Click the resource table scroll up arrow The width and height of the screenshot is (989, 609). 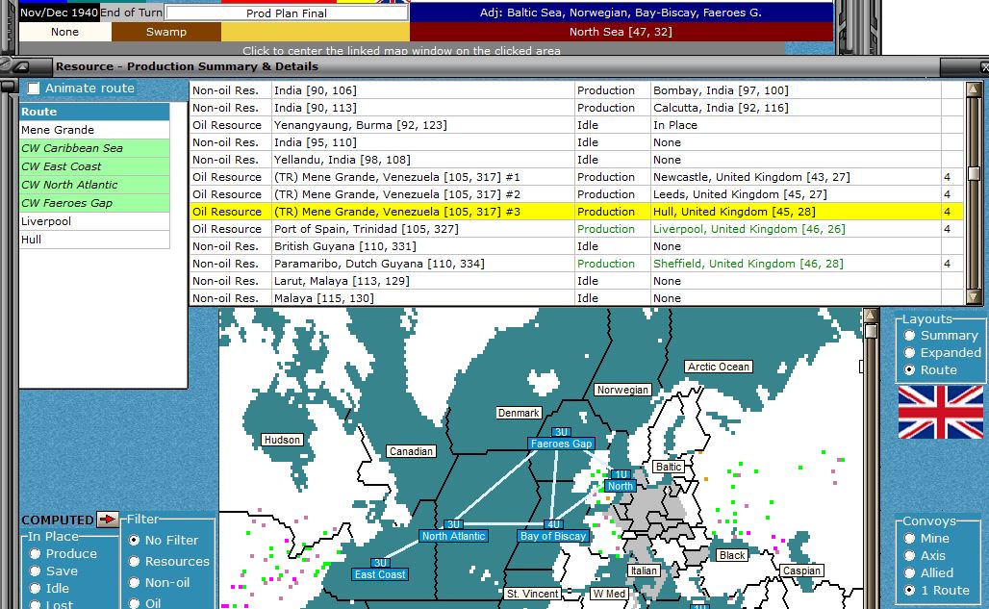point(974,89)
